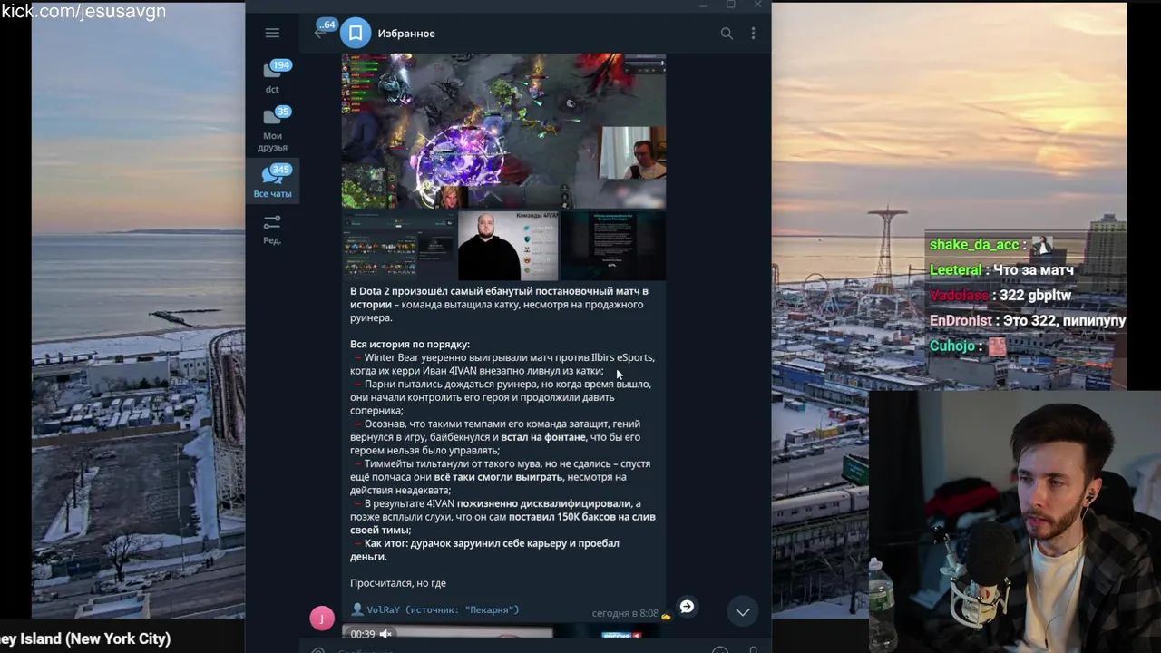
Task: Click the Vadolass chat message
Action: click(1000, 296)
